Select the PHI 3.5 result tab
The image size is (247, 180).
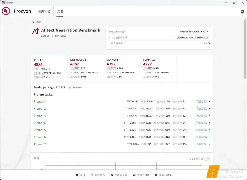point(49,69)
